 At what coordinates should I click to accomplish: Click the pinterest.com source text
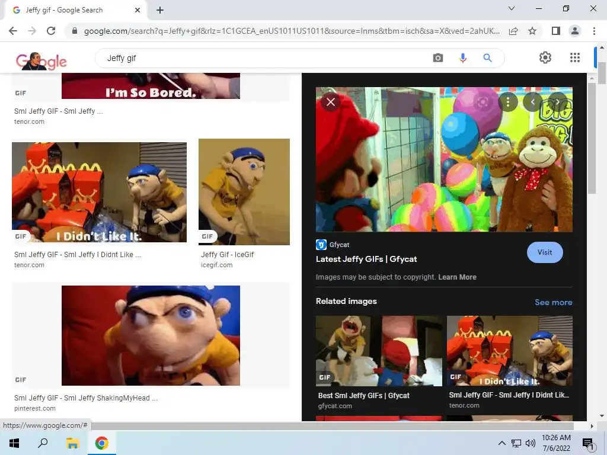(x=35, y=408)
